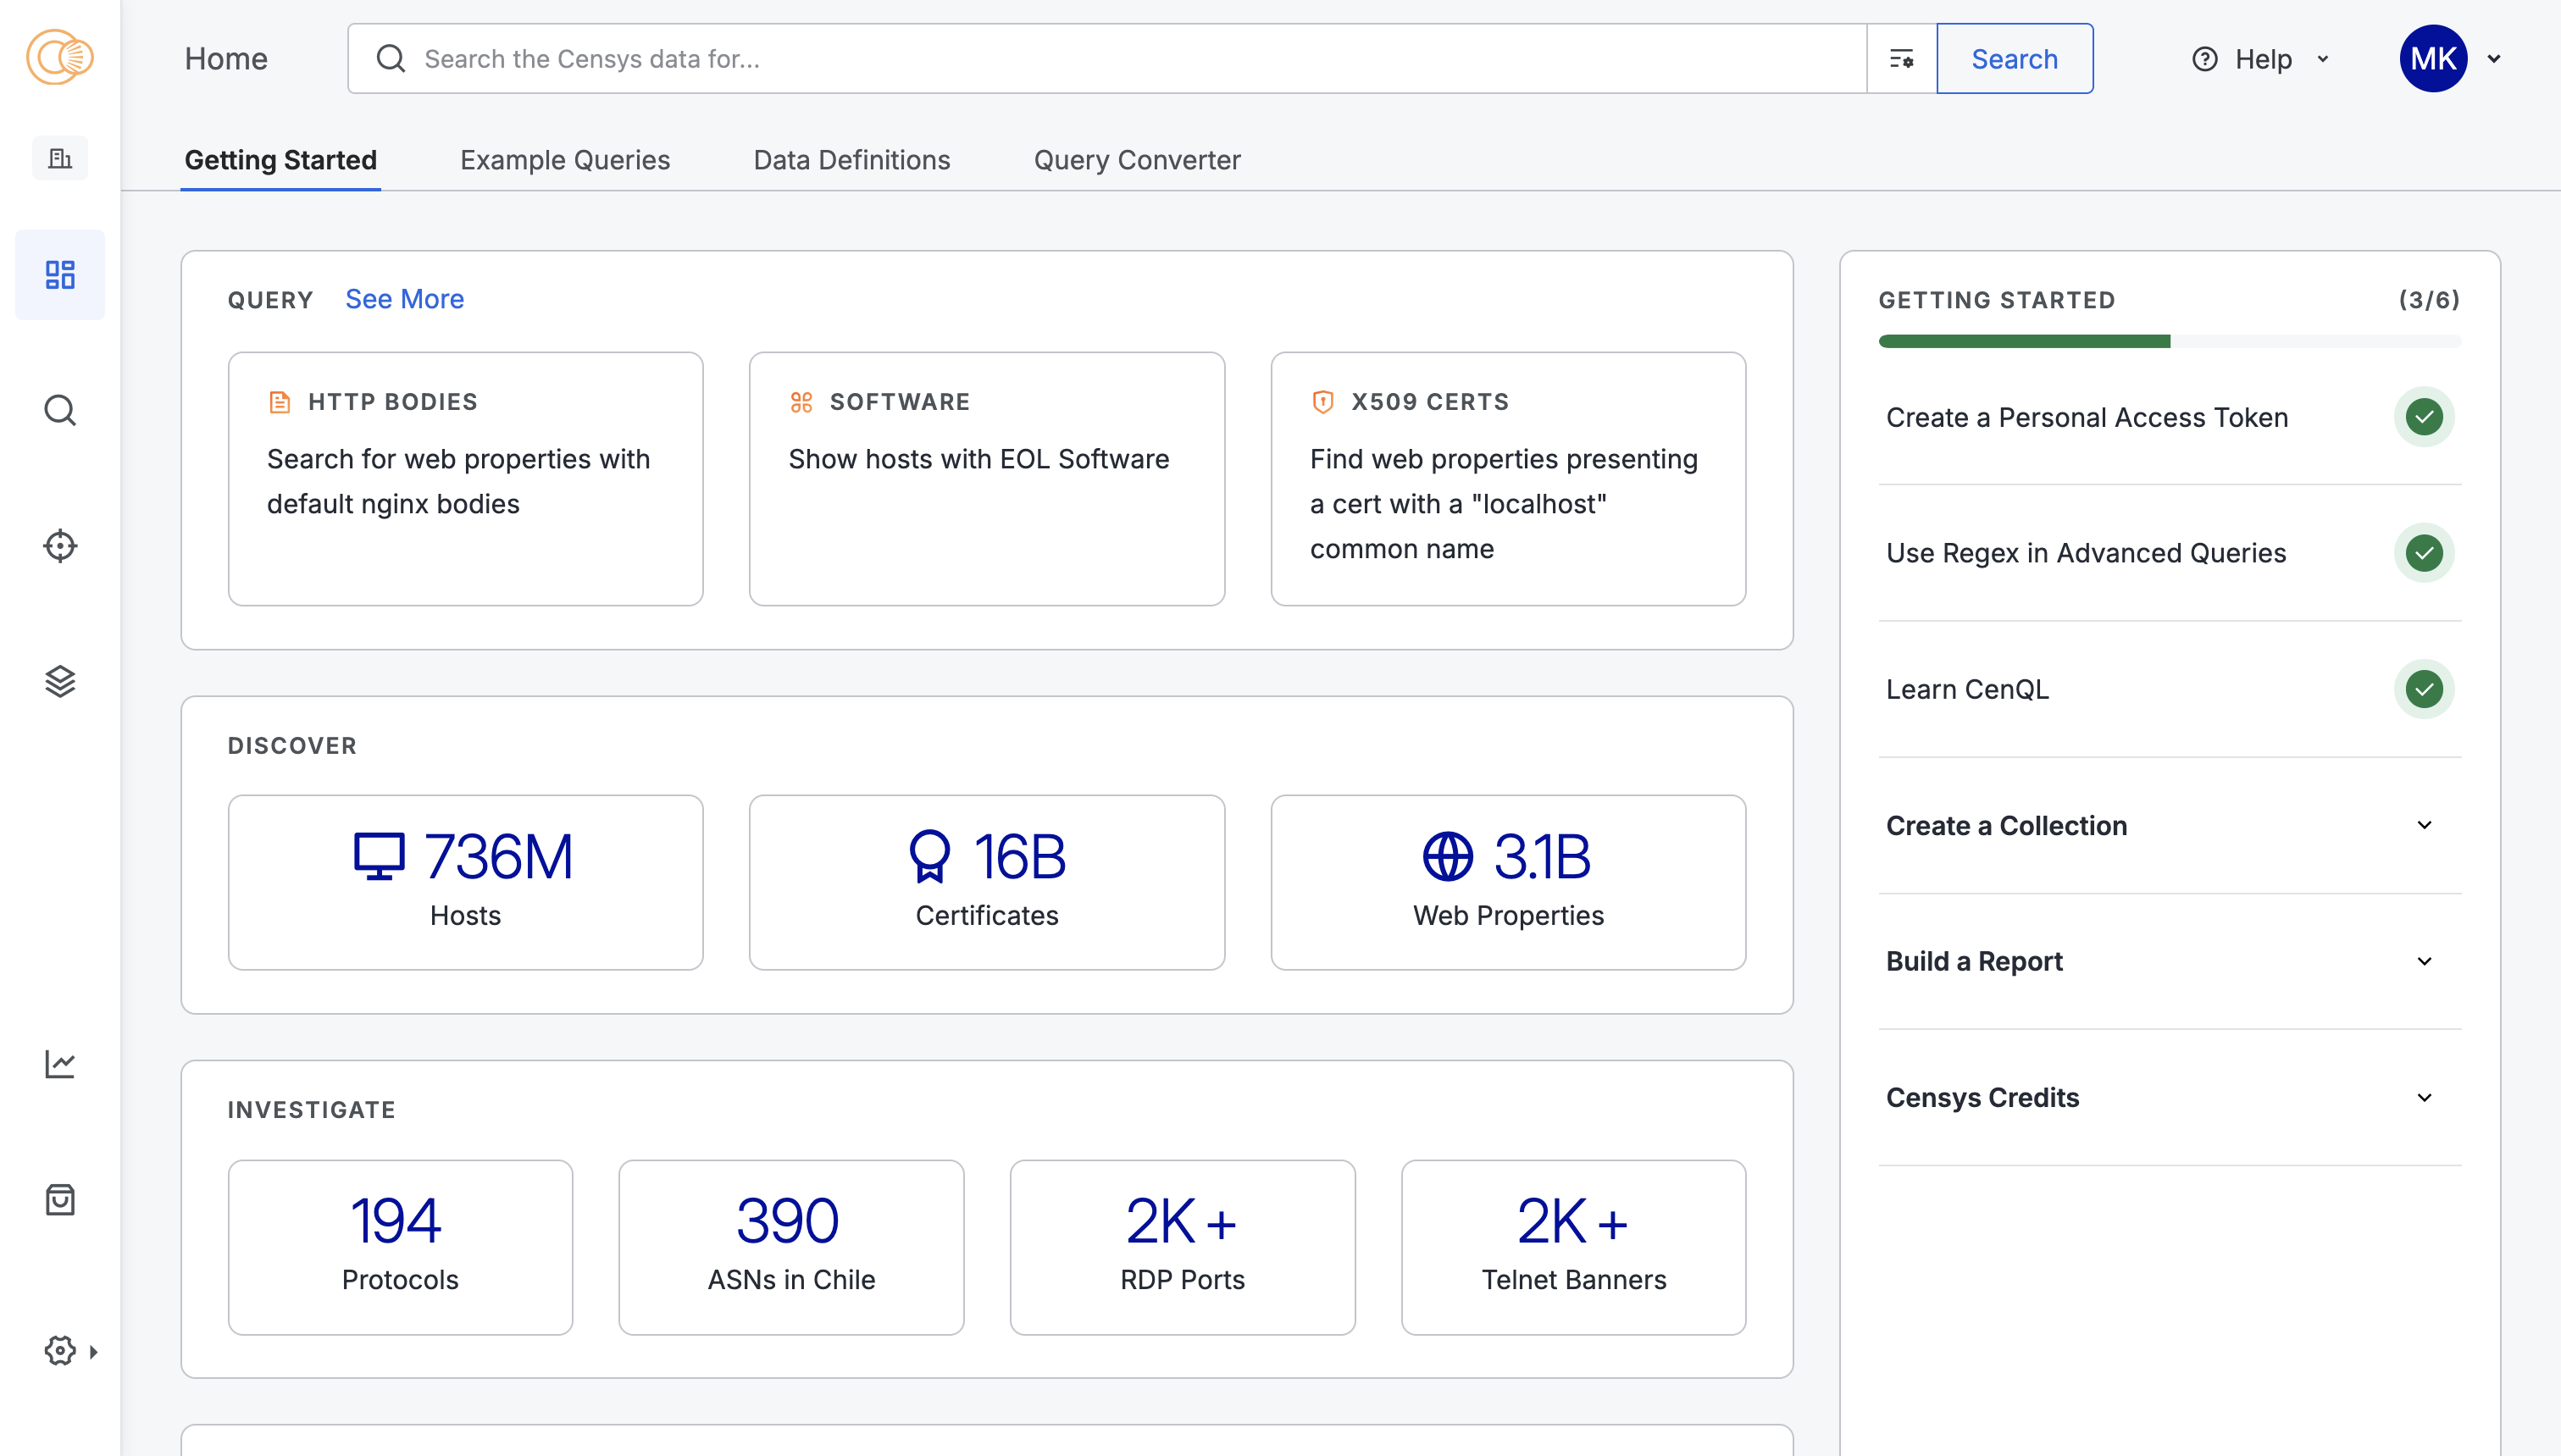Click the Use Regex green checkmark
2561x1456 pixels.
pyautogui.click(x=2423, y=553)
